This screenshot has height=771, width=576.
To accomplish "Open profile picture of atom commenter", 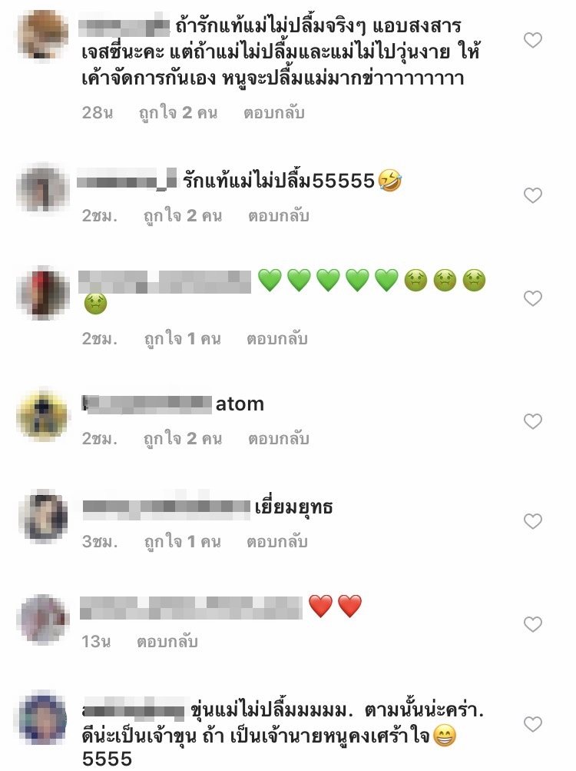I will (x=43, y=416).
